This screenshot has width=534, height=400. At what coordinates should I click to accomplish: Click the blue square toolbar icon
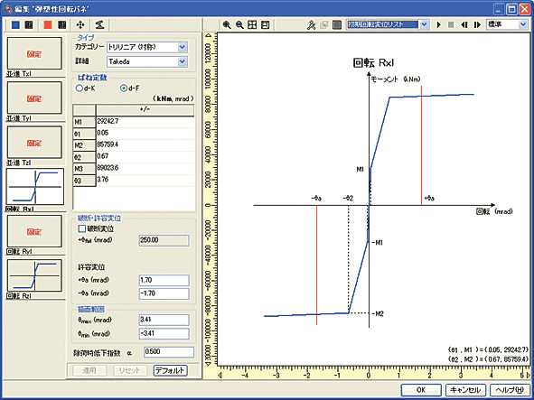pyautogui.click(x=15, y=24)
